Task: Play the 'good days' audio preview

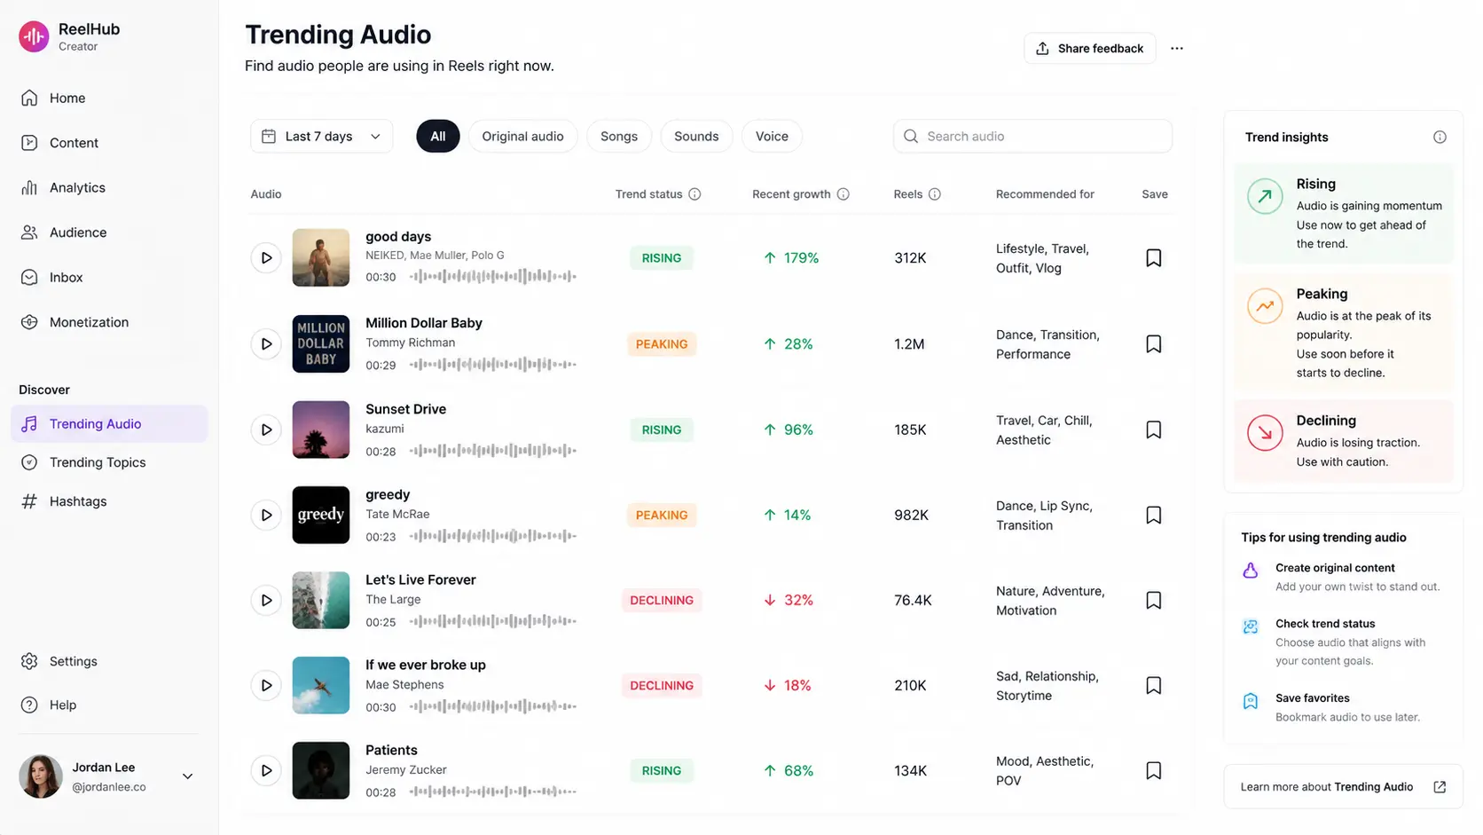Action: pos(266,258)
